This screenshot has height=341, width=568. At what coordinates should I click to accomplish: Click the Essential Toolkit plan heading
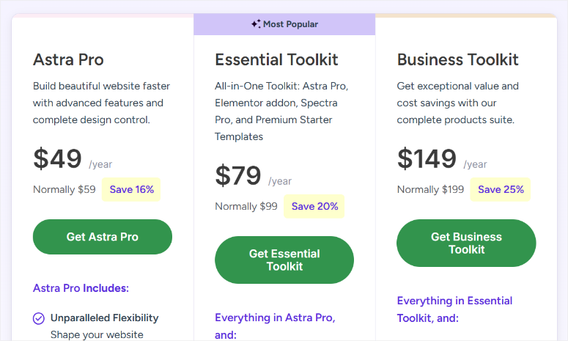pos(276,59)
